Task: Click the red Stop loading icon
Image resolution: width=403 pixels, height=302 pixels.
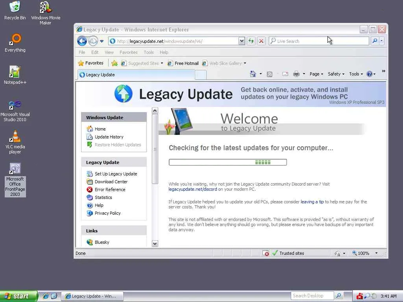Action: point(261,41)
